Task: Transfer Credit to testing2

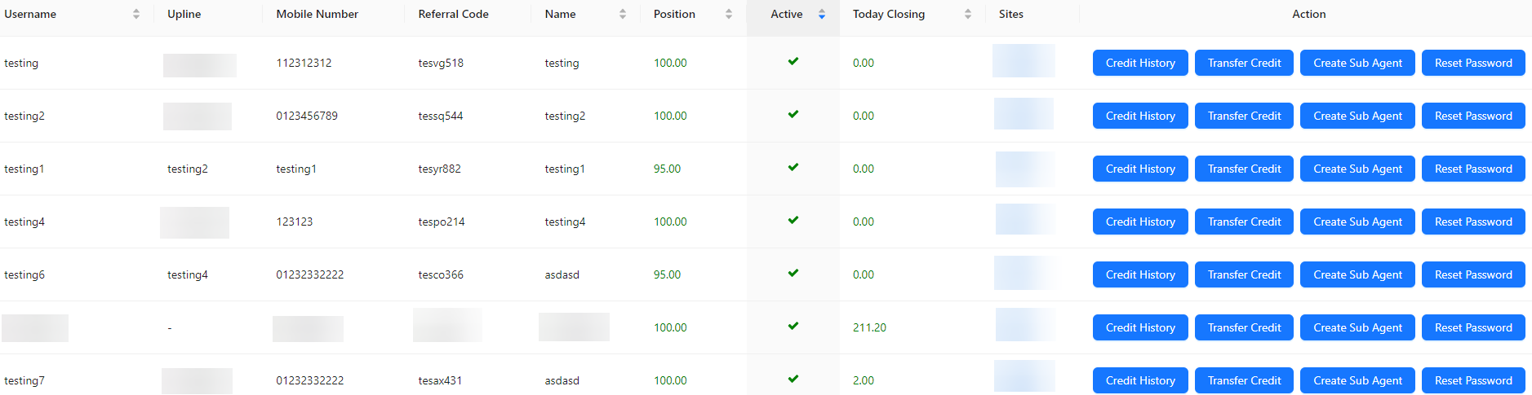Action: click(1244, 116)
